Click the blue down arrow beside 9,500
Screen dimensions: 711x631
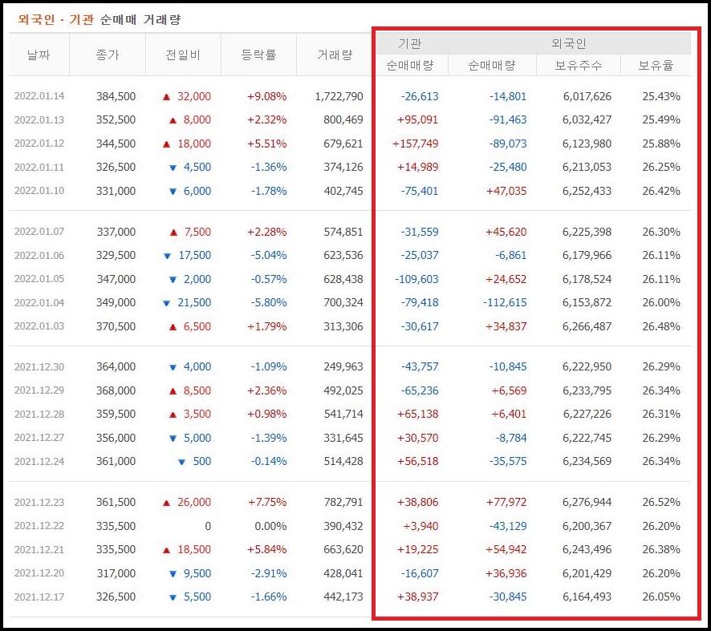pos(173,574)
